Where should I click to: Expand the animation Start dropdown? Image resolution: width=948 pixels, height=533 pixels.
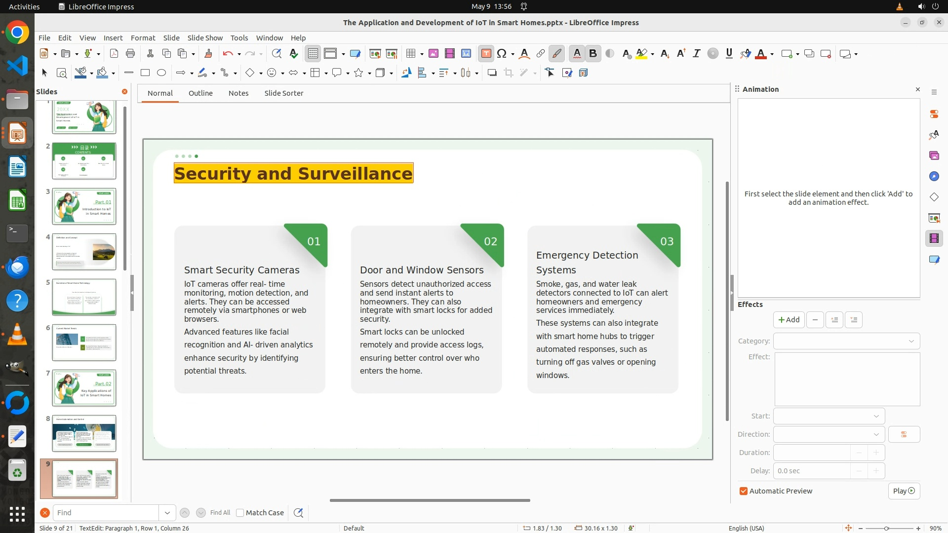click(829, 416)
